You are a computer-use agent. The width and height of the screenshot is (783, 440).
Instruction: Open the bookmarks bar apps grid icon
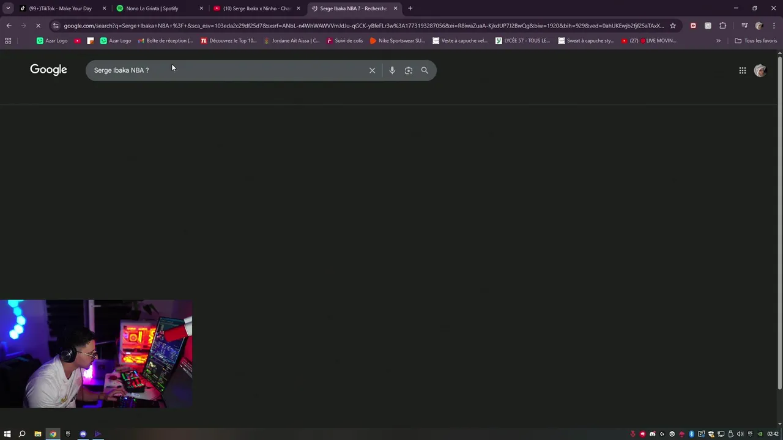[8, 41]
